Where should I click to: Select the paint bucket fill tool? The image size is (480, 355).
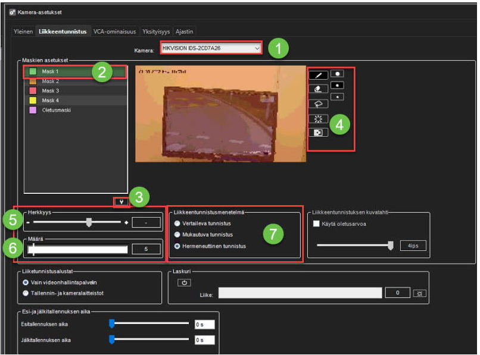click(318, 103)
